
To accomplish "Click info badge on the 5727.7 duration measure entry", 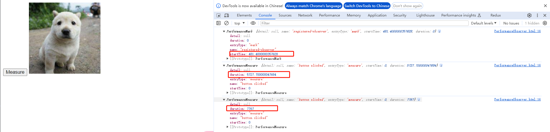I will (441, 65).
